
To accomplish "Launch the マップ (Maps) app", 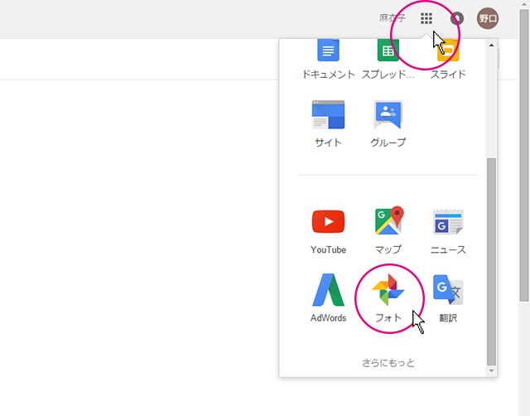I will 388,230.
